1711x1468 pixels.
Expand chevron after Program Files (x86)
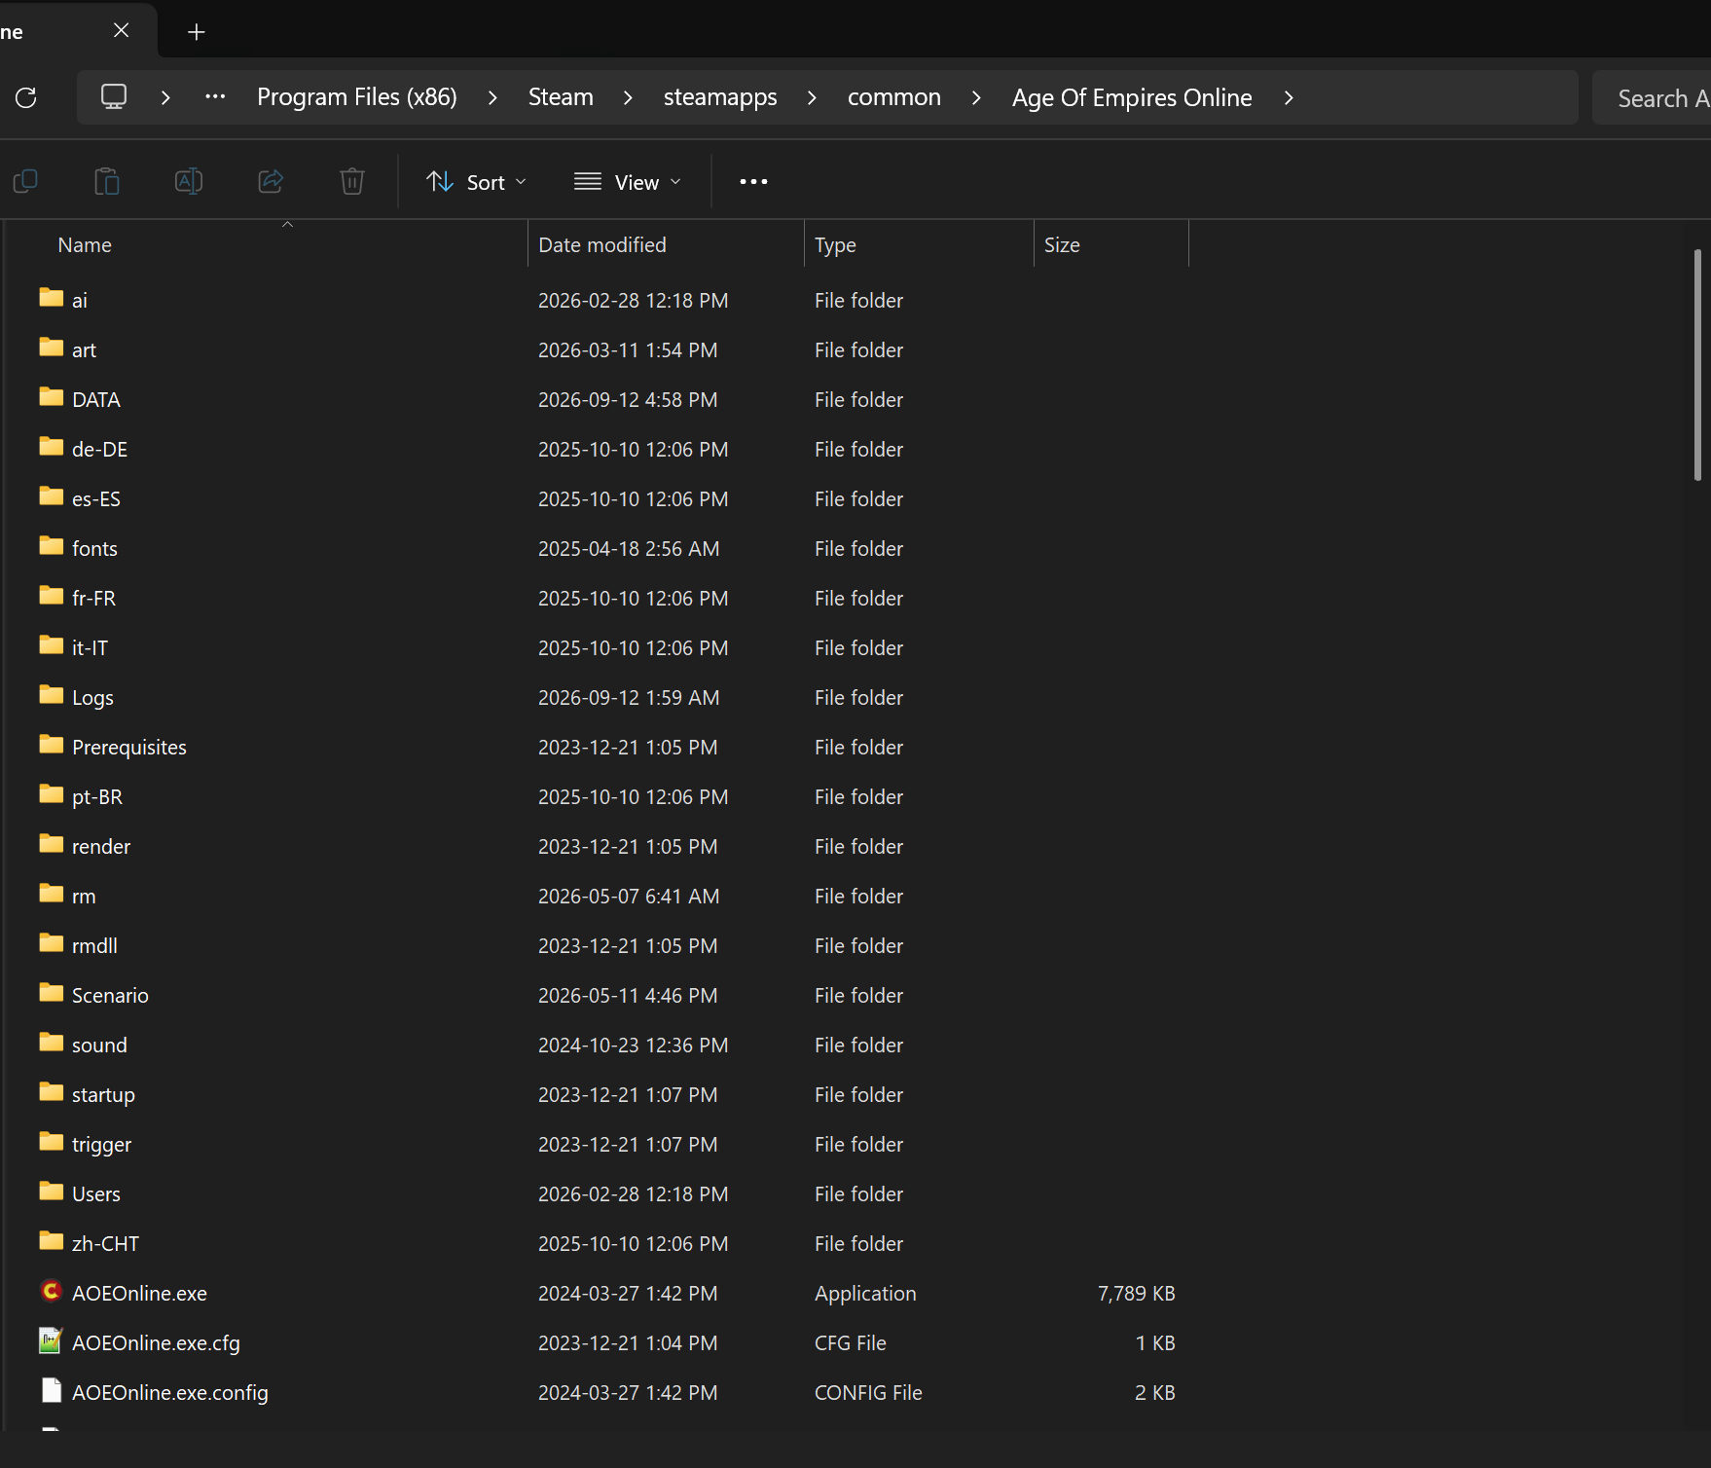[492, 97]
